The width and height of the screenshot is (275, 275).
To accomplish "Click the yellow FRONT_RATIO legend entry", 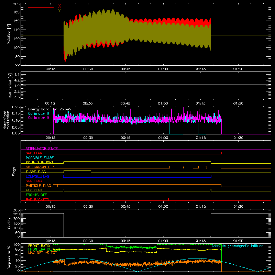I will pyautogui.click(x=39, y=246).
